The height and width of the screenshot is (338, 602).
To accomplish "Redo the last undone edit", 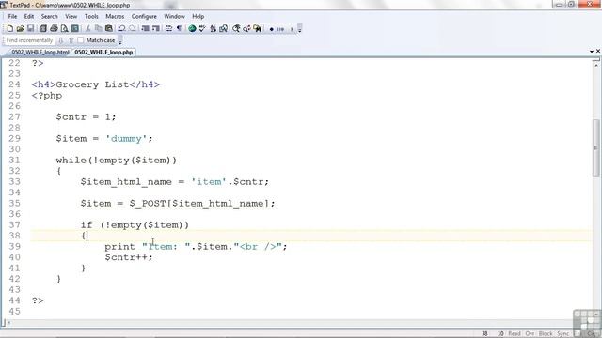I will pyautogui.click(x=133, y=29).
